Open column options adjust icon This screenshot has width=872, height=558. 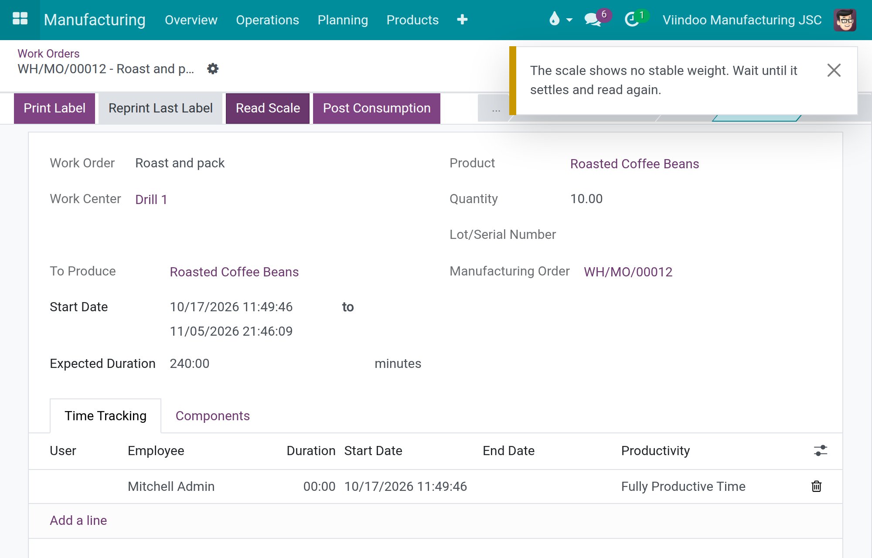[x=820, y=450]
